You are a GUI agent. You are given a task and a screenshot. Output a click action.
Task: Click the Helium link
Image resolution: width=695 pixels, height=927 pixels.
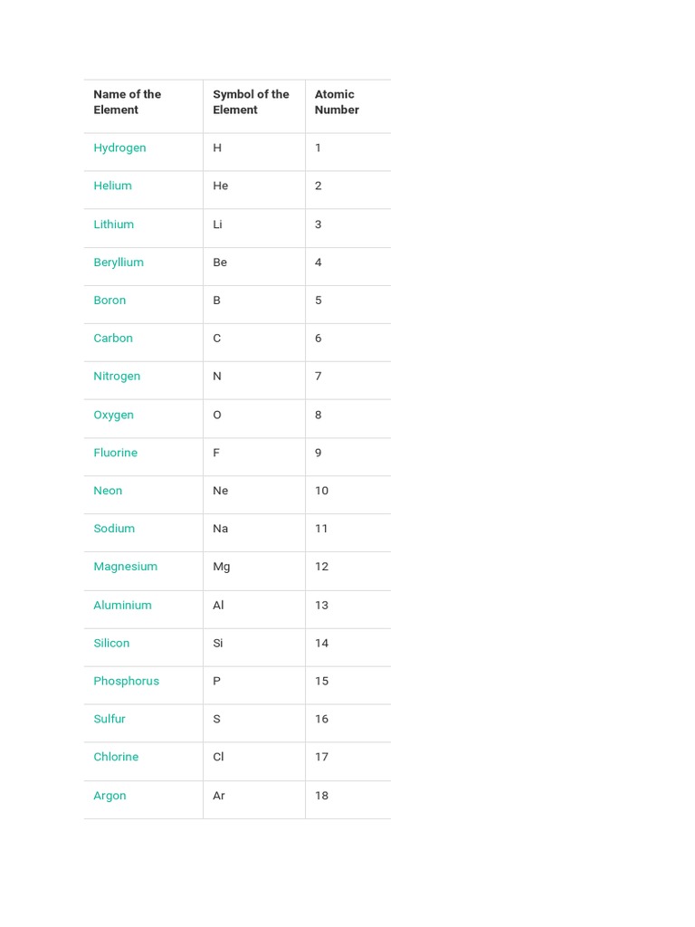pyautogui.click(x=112, y=186)
